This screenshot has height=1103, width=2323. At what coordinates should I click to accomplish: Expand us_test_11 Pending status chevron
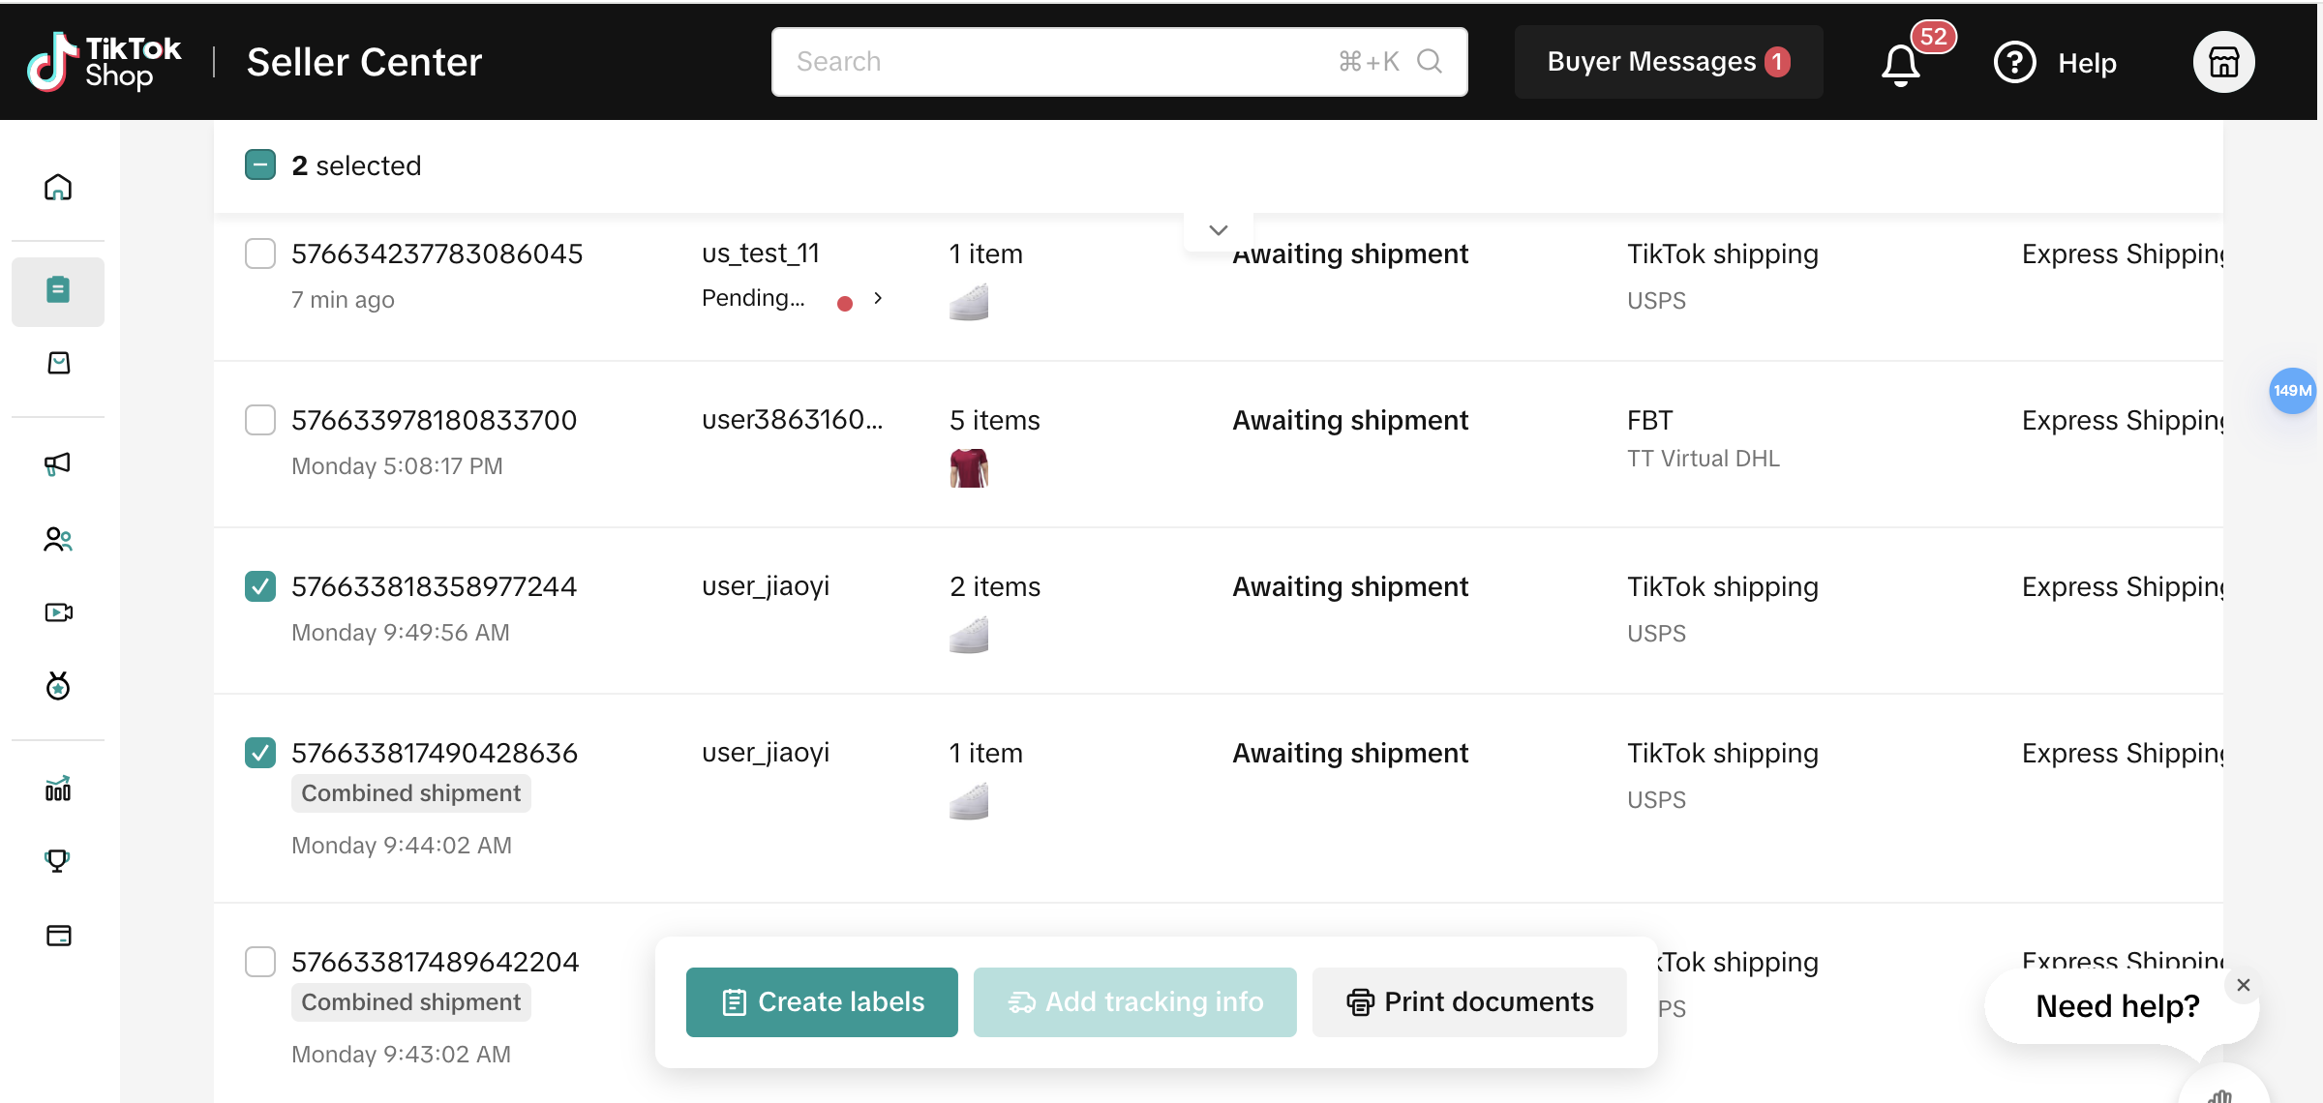[x=878, y=298]
